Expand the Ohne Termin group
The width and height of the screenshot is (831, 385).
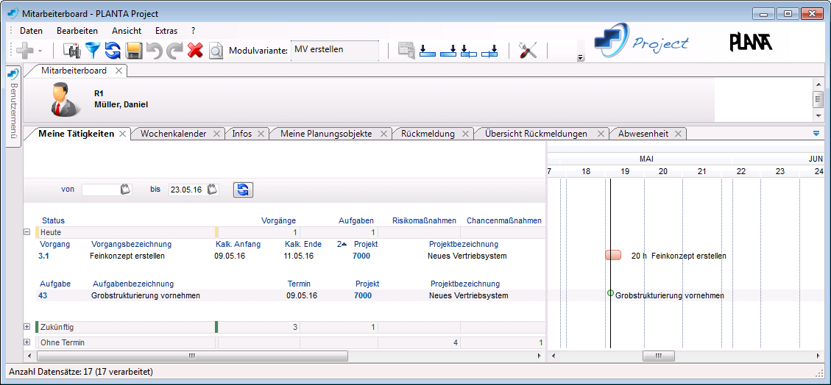27,342
